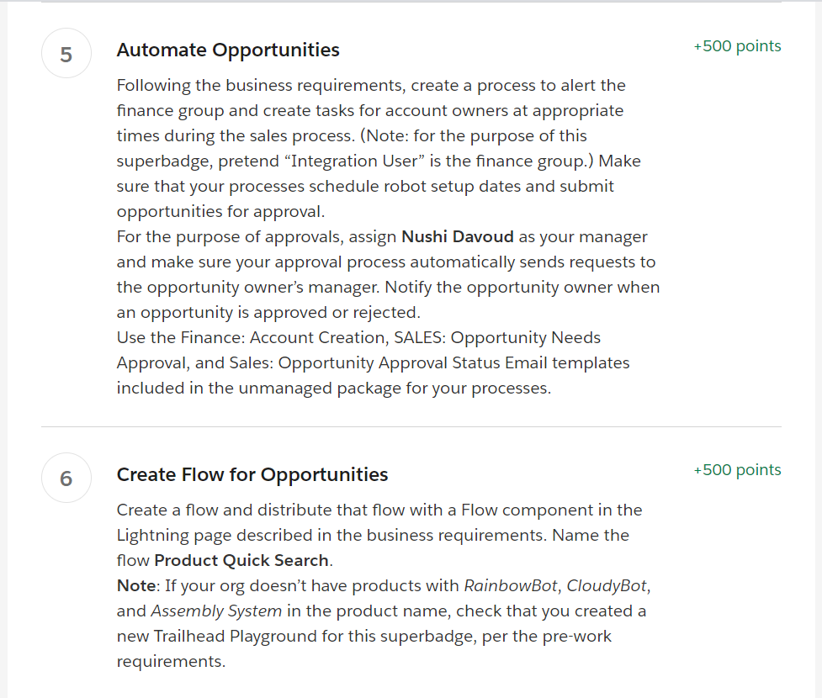The width and height of the screenshot is (822, 698).
Task: Select the Automate Opportunities heading
Action: tap(228, 50)
